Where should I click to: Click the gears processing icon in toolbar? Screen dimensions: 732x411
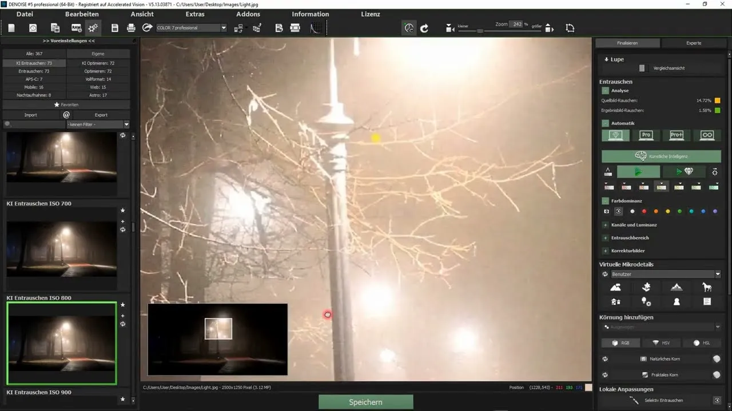[93, 27]
